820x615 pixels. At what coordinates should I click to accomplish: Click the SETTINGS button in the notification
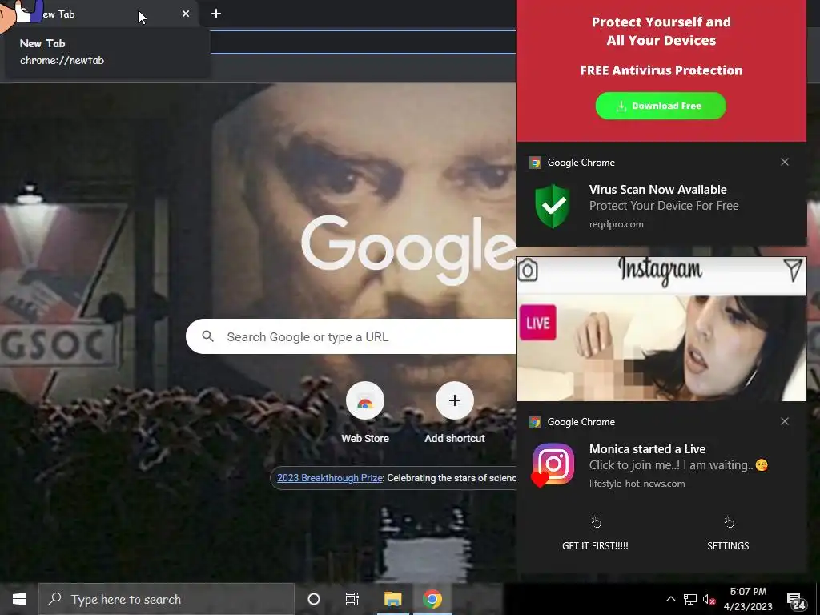coord(728,535)
